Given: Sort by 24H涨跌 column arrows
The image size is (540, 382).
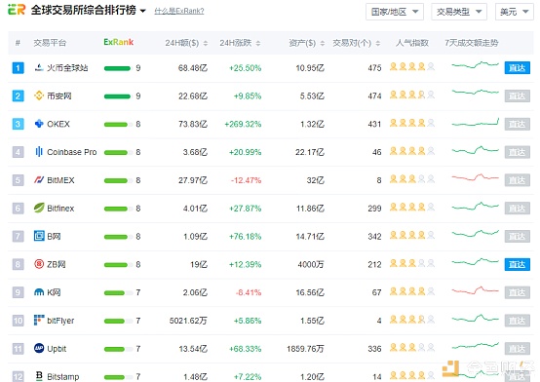Looking at the screenshot, I should pos(258,43).
